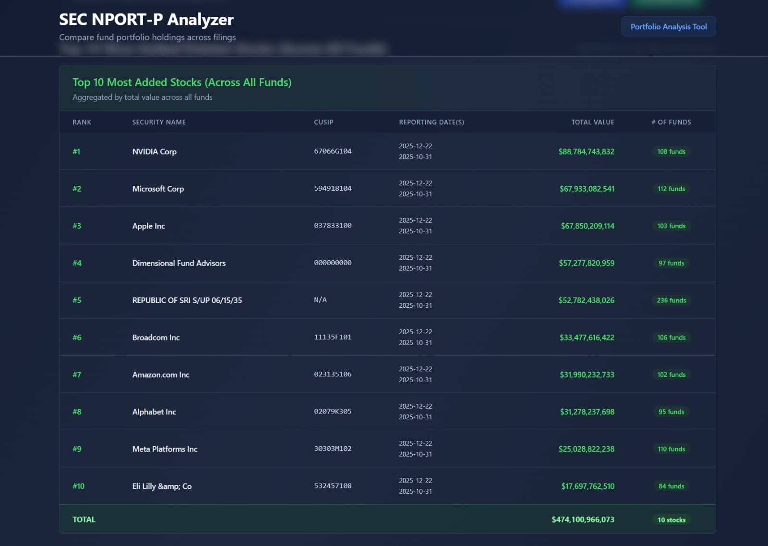The height and width of the screenshot is (546, 768).
Task: Click the 10 stocks badge in Total row
Action: pos(671,520)
